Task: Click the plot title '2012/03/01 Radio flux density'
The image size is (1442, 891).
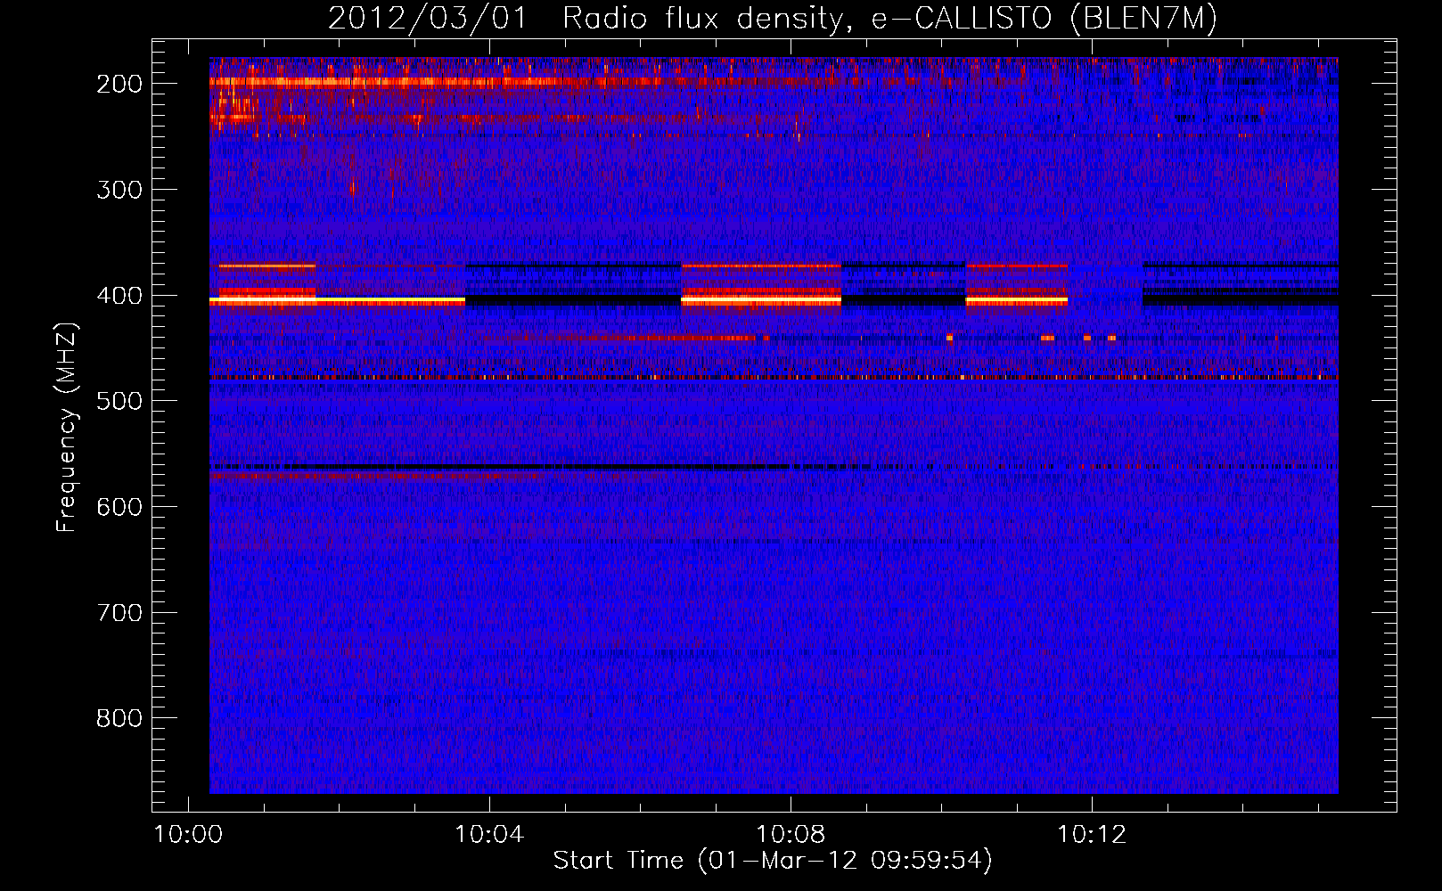Action: pos(772,18)
